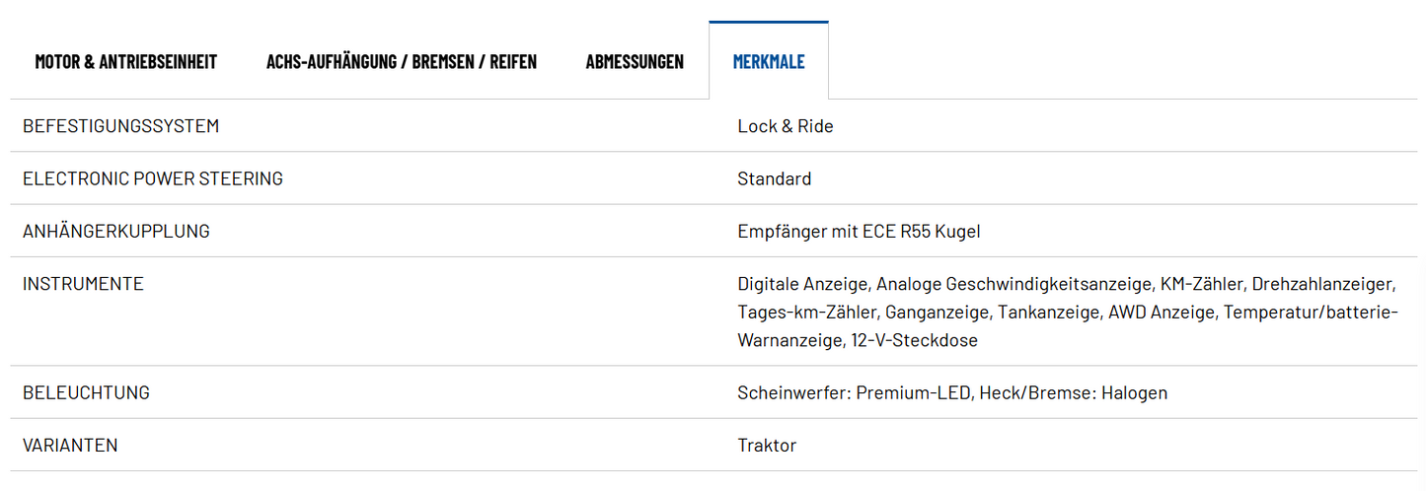Click the AWD Anzeige text
The height and width of the screenshot is (491, 1426).
pyautogui.click(x=1162, y=313)
